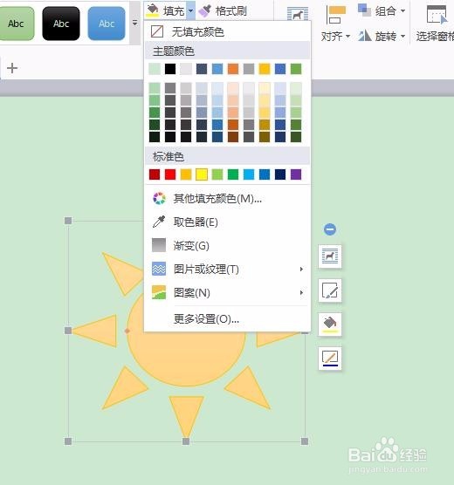This screenshot has width=454, height=485.
Task: Click floating shape fill bucket icon
Action: tap(330, 324)
